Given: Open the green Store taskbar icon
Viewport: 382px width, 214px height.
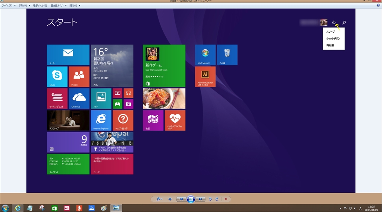Looking at the screenshot, I should 54,208.
